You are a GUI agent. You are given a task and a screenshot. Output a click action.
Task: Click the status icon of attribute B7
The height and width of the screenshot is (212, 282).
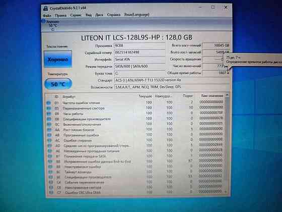pos(50,156)
